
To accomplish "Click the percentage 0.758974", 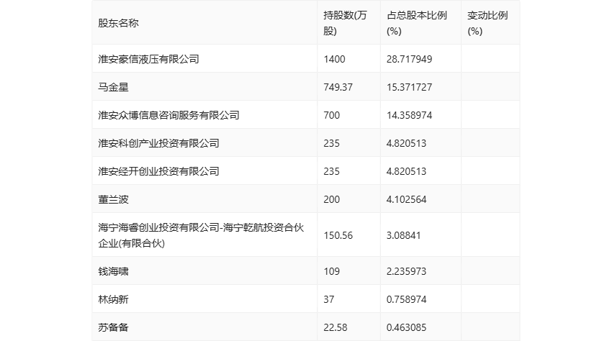I will pos(406,299).
